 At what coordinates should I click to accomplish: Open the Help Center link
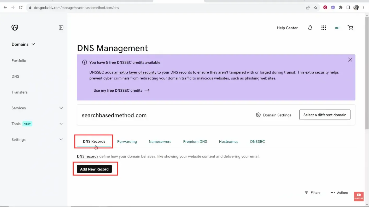[x=287, y=28]
